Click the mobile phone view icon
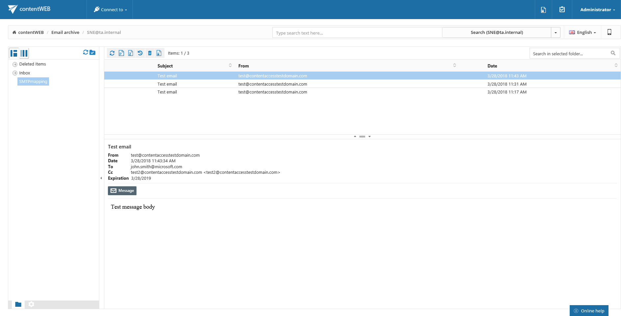The height and width of the screenshot is (316, 621). coord(609,32)
